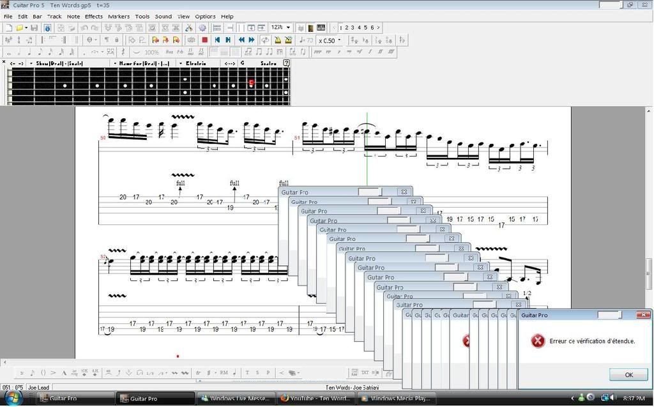Click the Windows Start orb
Viewport: 654px width, 407px height.
(14, 397)
